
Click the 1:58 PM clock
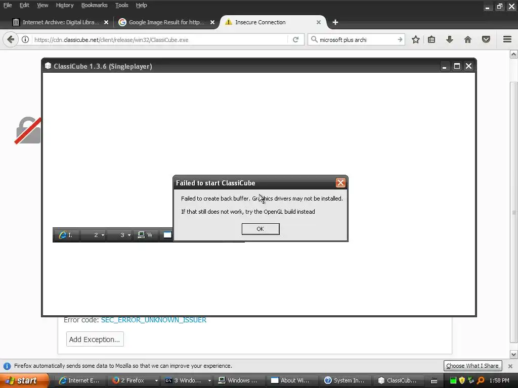499,380
